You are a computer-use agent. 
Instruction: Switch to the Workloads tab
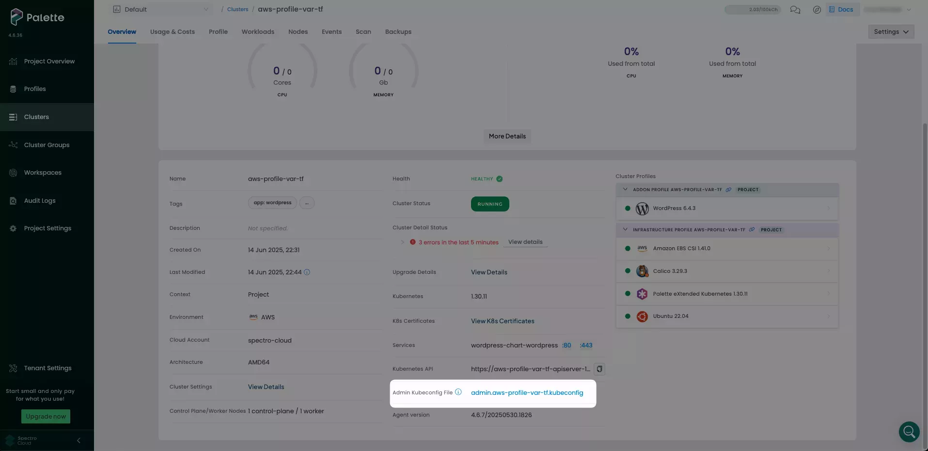[258, 32]
